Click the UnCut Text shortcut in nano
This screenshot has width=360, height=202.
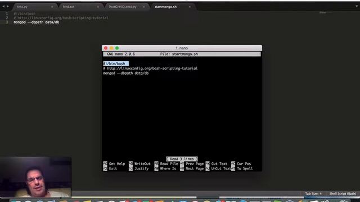(x=218, y=168)
